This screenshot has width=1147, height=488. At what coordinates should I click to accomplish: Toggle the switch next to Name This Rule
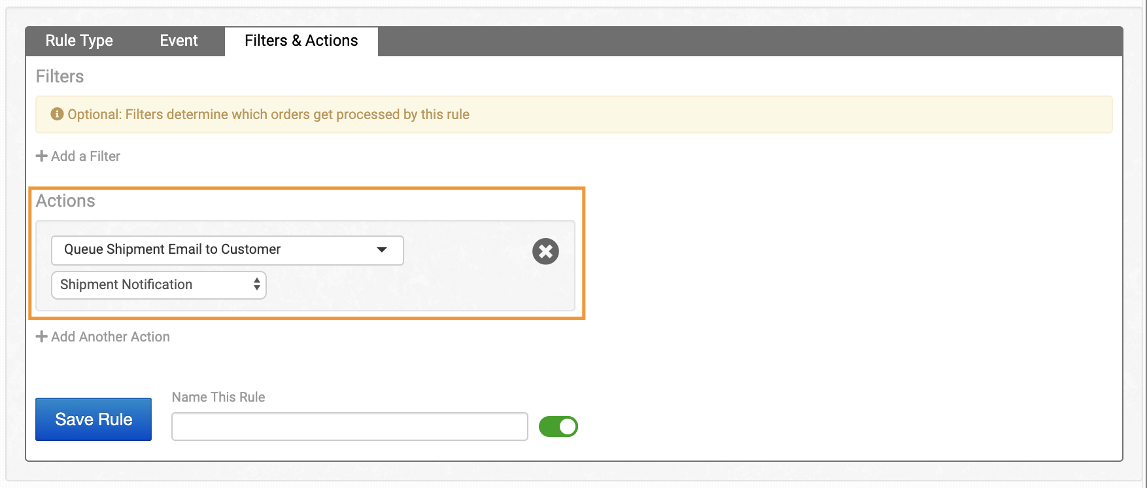(x=558, y=426)
